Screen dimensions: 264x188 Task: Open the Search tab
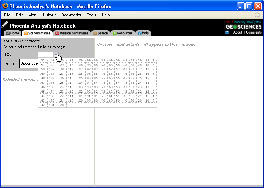coord(100,33)
